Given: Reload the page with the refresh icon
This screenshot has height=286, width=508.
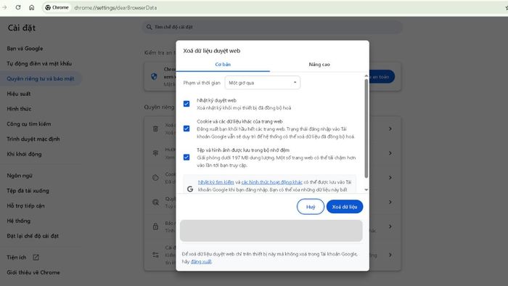Looking at the screenshot, I should tap(18, 7).
